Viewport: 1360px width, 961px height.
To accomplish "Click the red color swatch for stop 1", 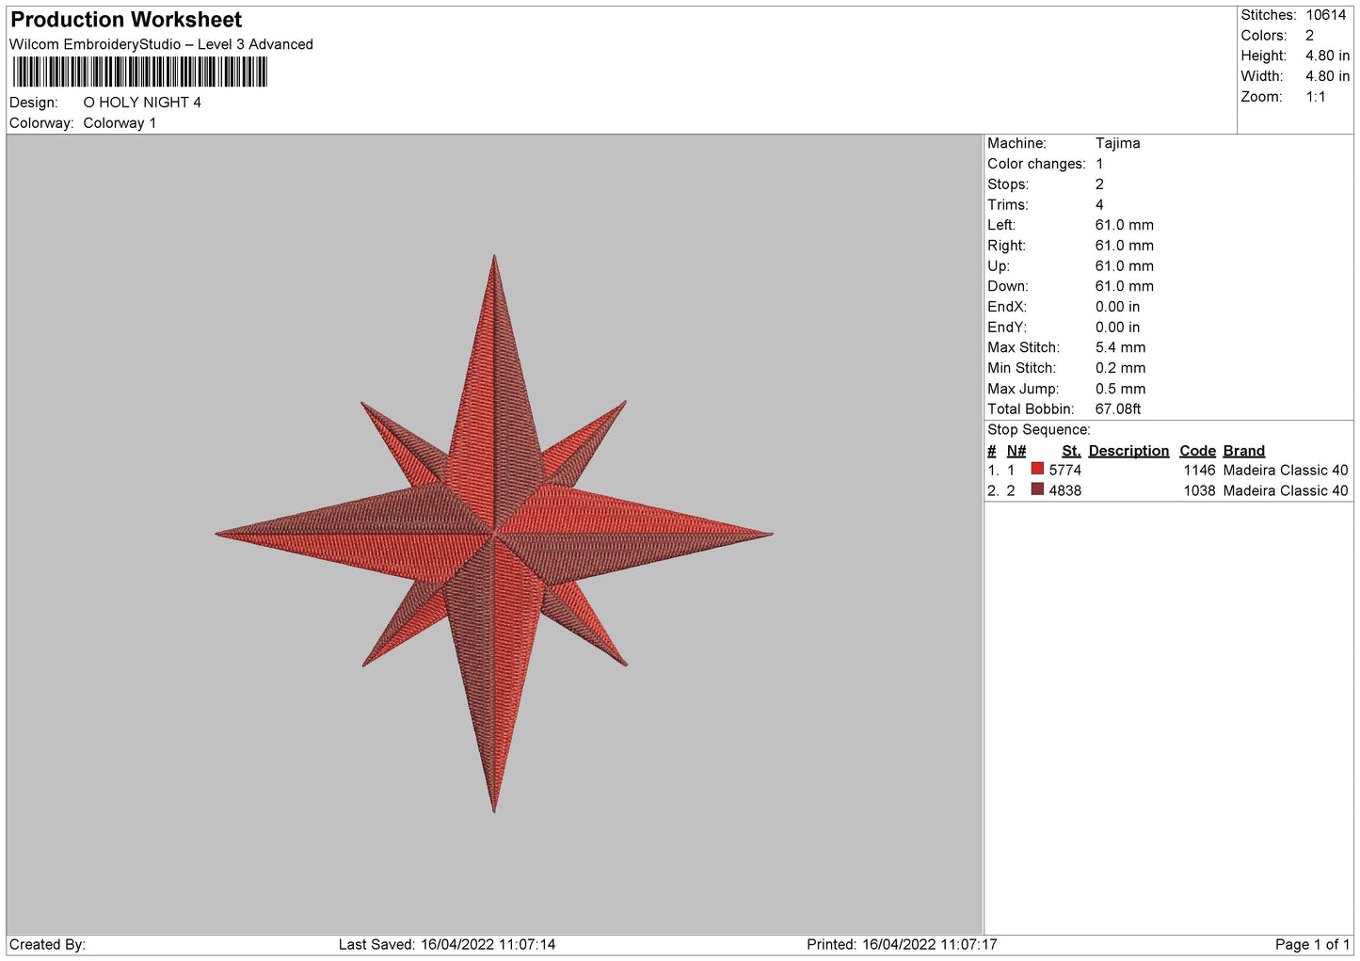I will coord(1037,469).
